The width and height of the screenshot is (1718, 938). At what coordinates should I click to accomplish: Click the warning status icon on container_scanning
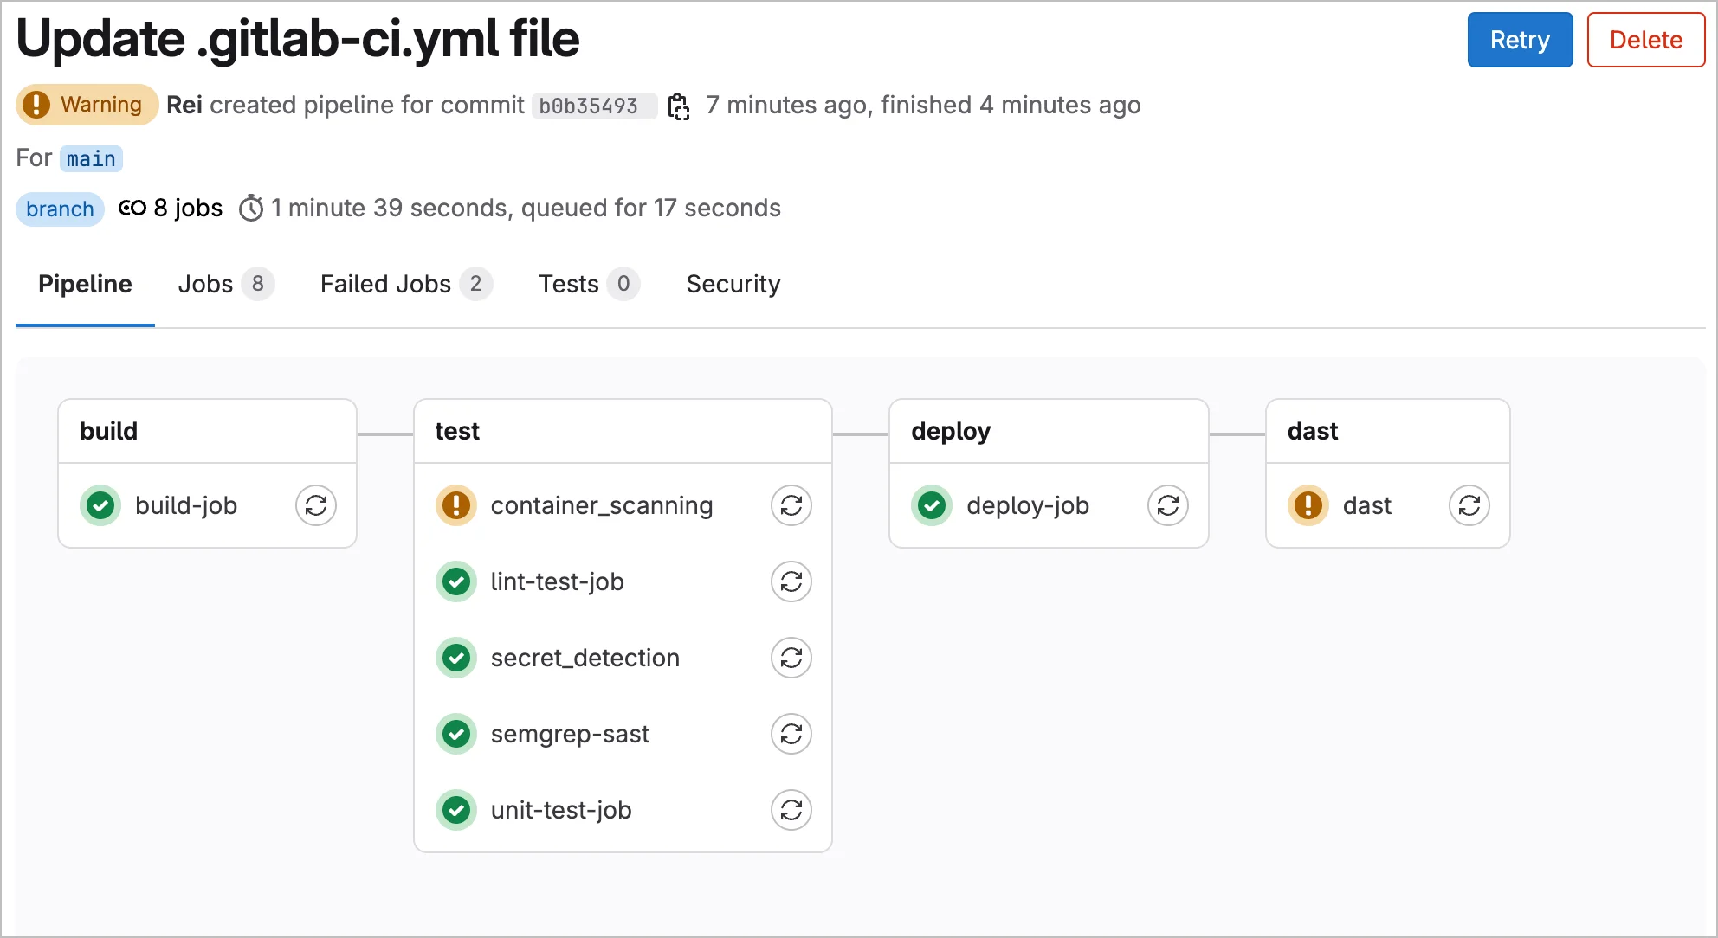pos(456,505)
